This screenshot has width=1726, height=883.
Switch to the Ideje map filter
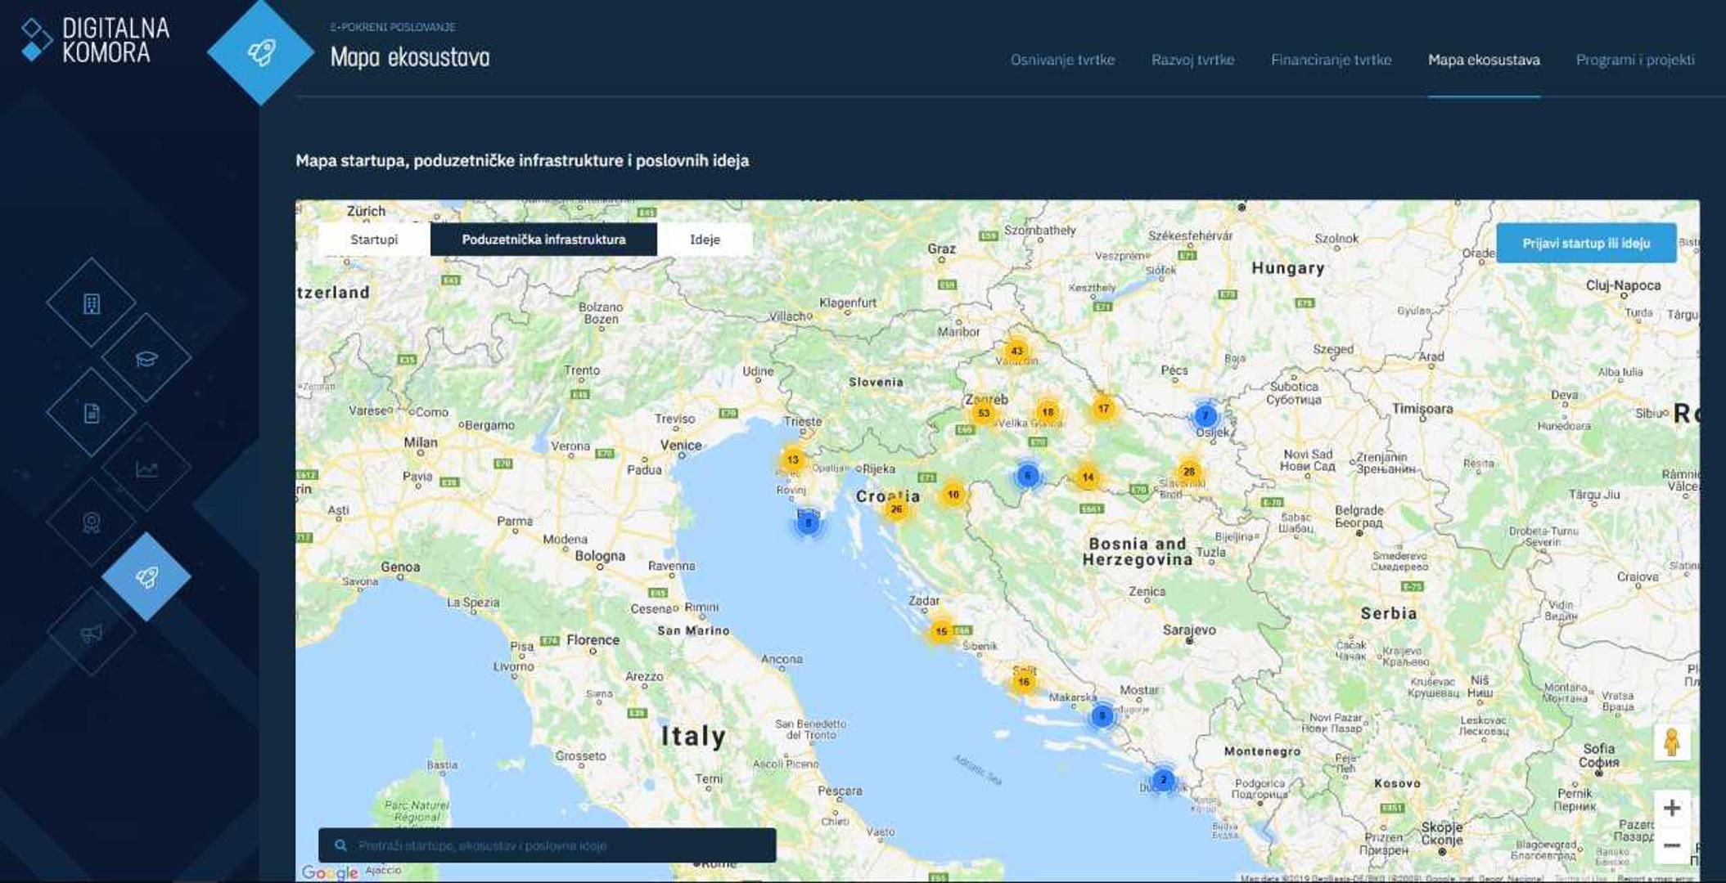pyautogui.click(x=705, y=240)
